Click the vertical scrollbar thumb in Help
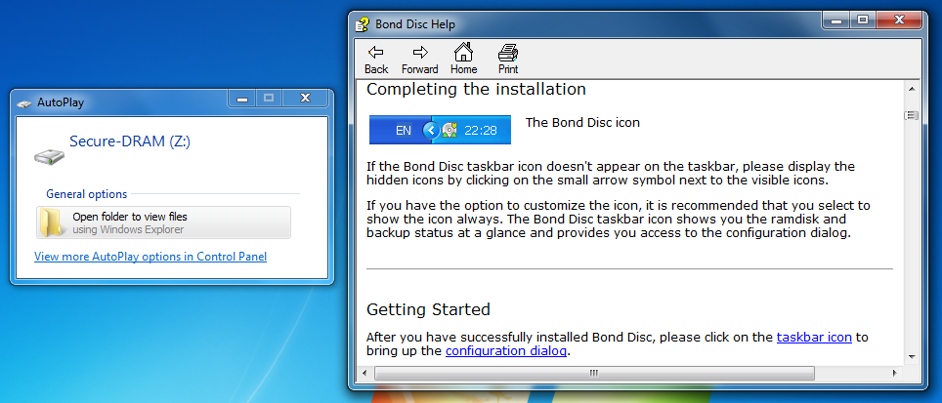The width and height of the screenshot is (942, 403). pos(912,115)
